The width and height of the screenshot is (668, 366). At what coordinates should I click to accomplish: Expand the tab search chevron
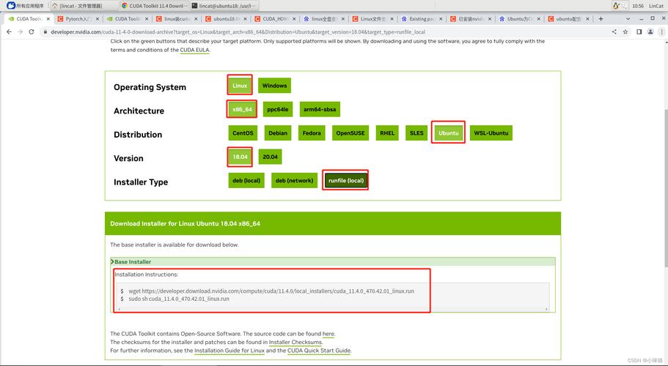pyautogui.click(x=628, y=19)
